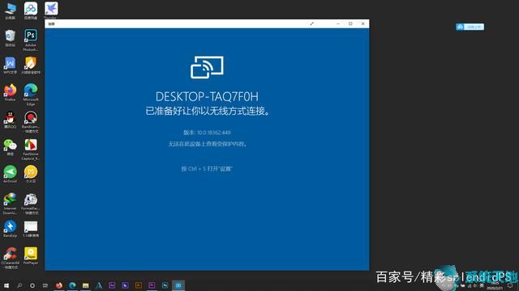Open File Explorer from the taskbar
This screenshot has height=291, width=519.
[x=85, y=285]
